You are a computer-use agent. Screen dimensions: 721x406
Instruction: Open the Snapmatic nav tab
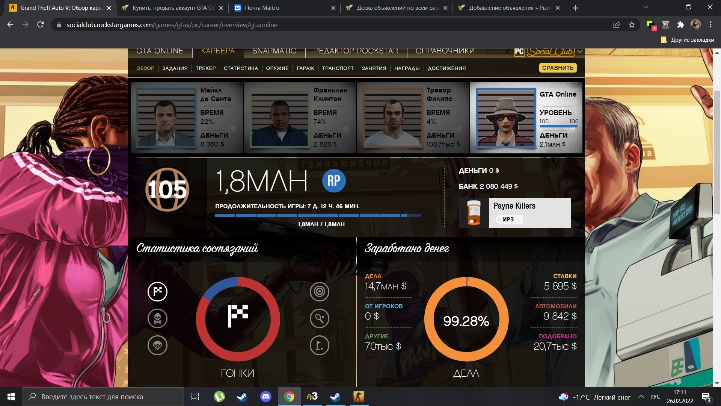click(274, 51)
